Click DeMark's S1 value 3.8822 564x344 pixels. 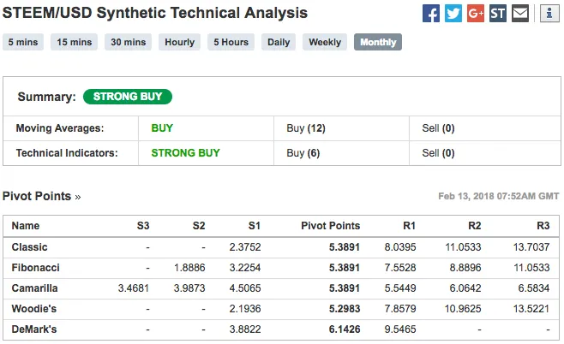point(245,329)
